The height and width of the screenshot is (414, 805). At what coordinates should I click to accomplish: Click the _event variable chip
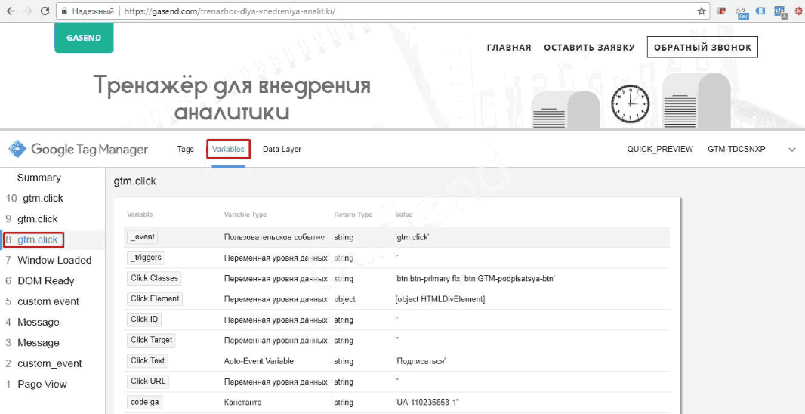click(x=142, y=236)
